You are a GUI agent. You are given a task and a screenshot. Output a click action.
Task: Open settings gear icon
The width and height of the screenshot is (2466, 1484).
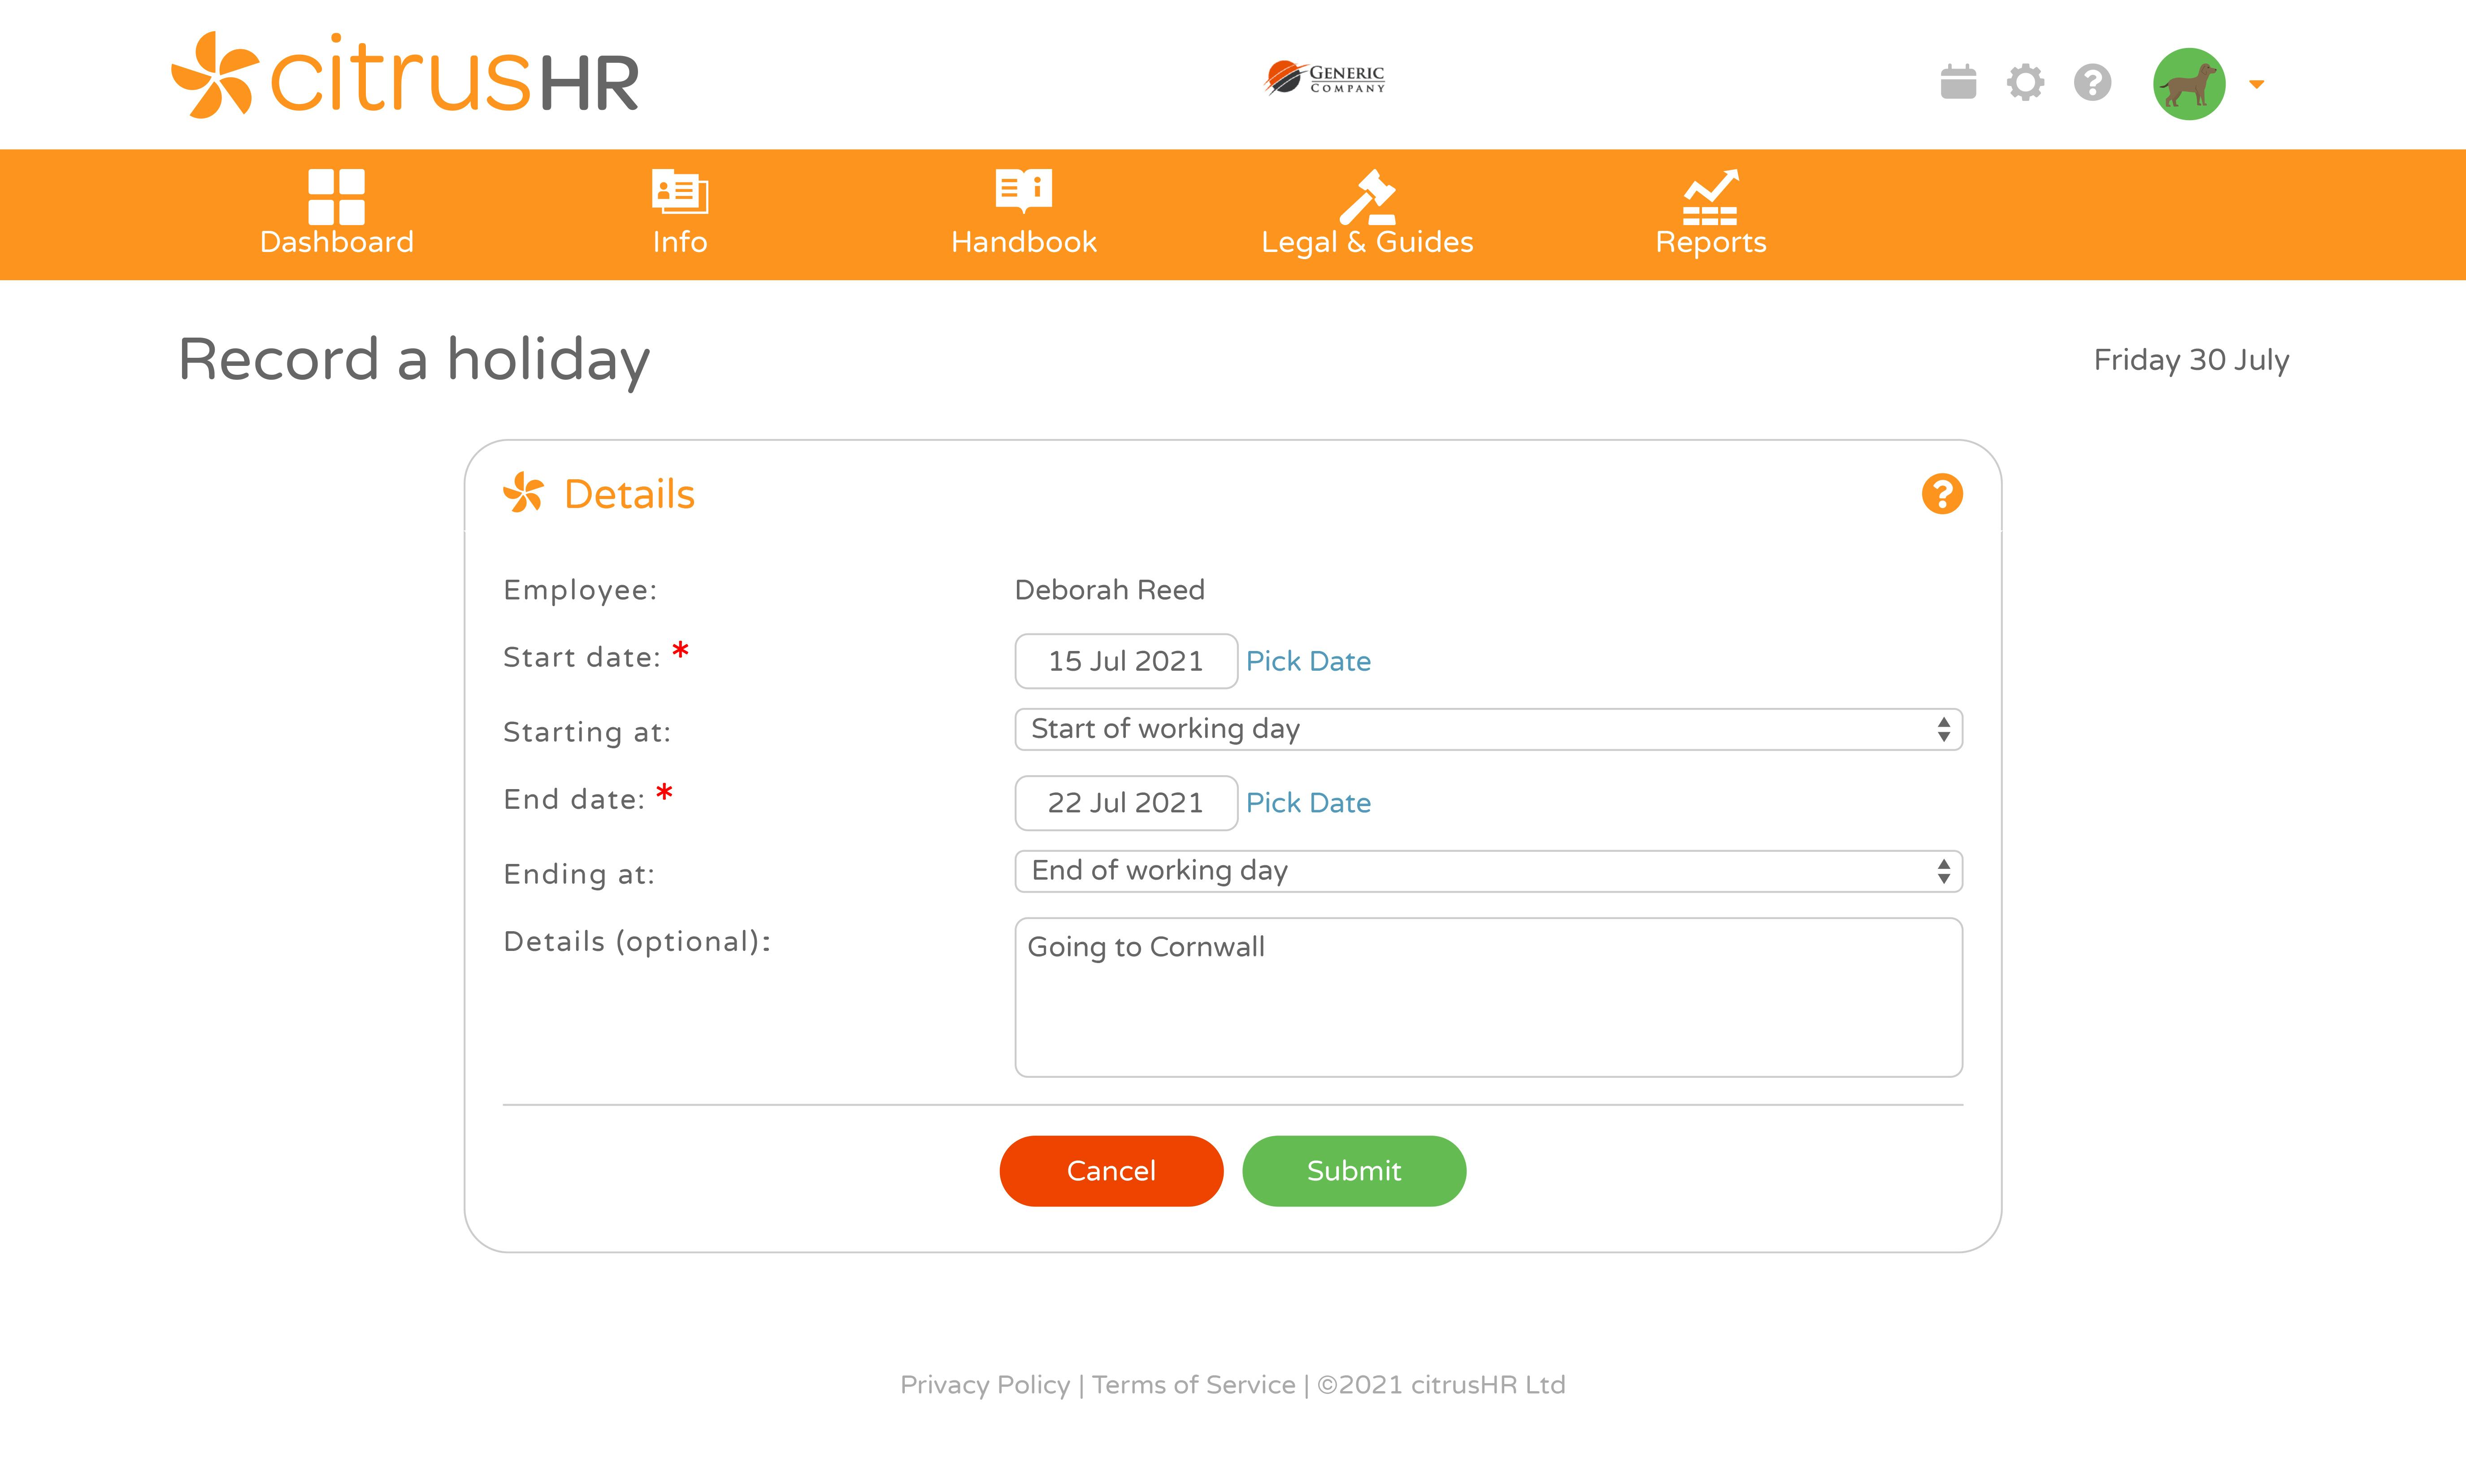coord(2025,82)
